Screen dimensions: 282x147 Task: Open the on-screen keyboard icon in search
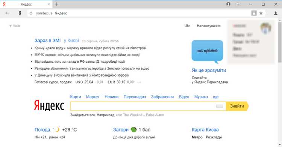[220, 106]
